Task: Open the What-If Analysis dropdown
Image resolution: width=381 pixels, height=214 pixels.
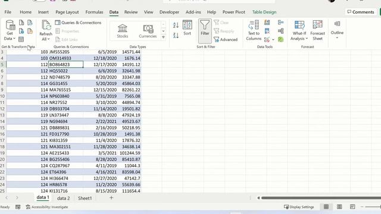Action: pos(299,30)
